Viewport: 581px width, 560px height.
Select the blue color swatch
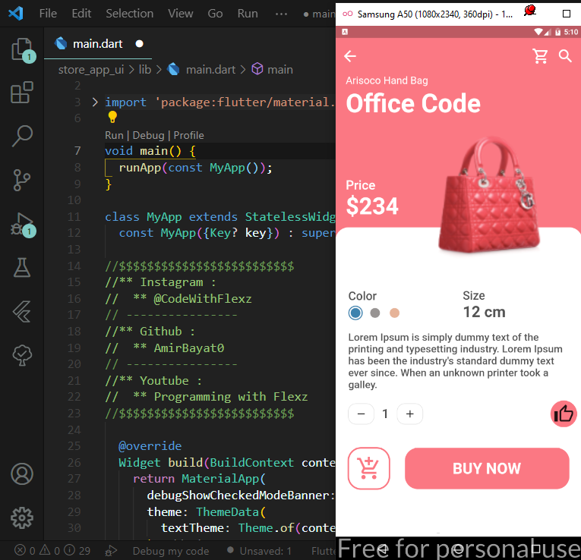(x=355, y=313)
